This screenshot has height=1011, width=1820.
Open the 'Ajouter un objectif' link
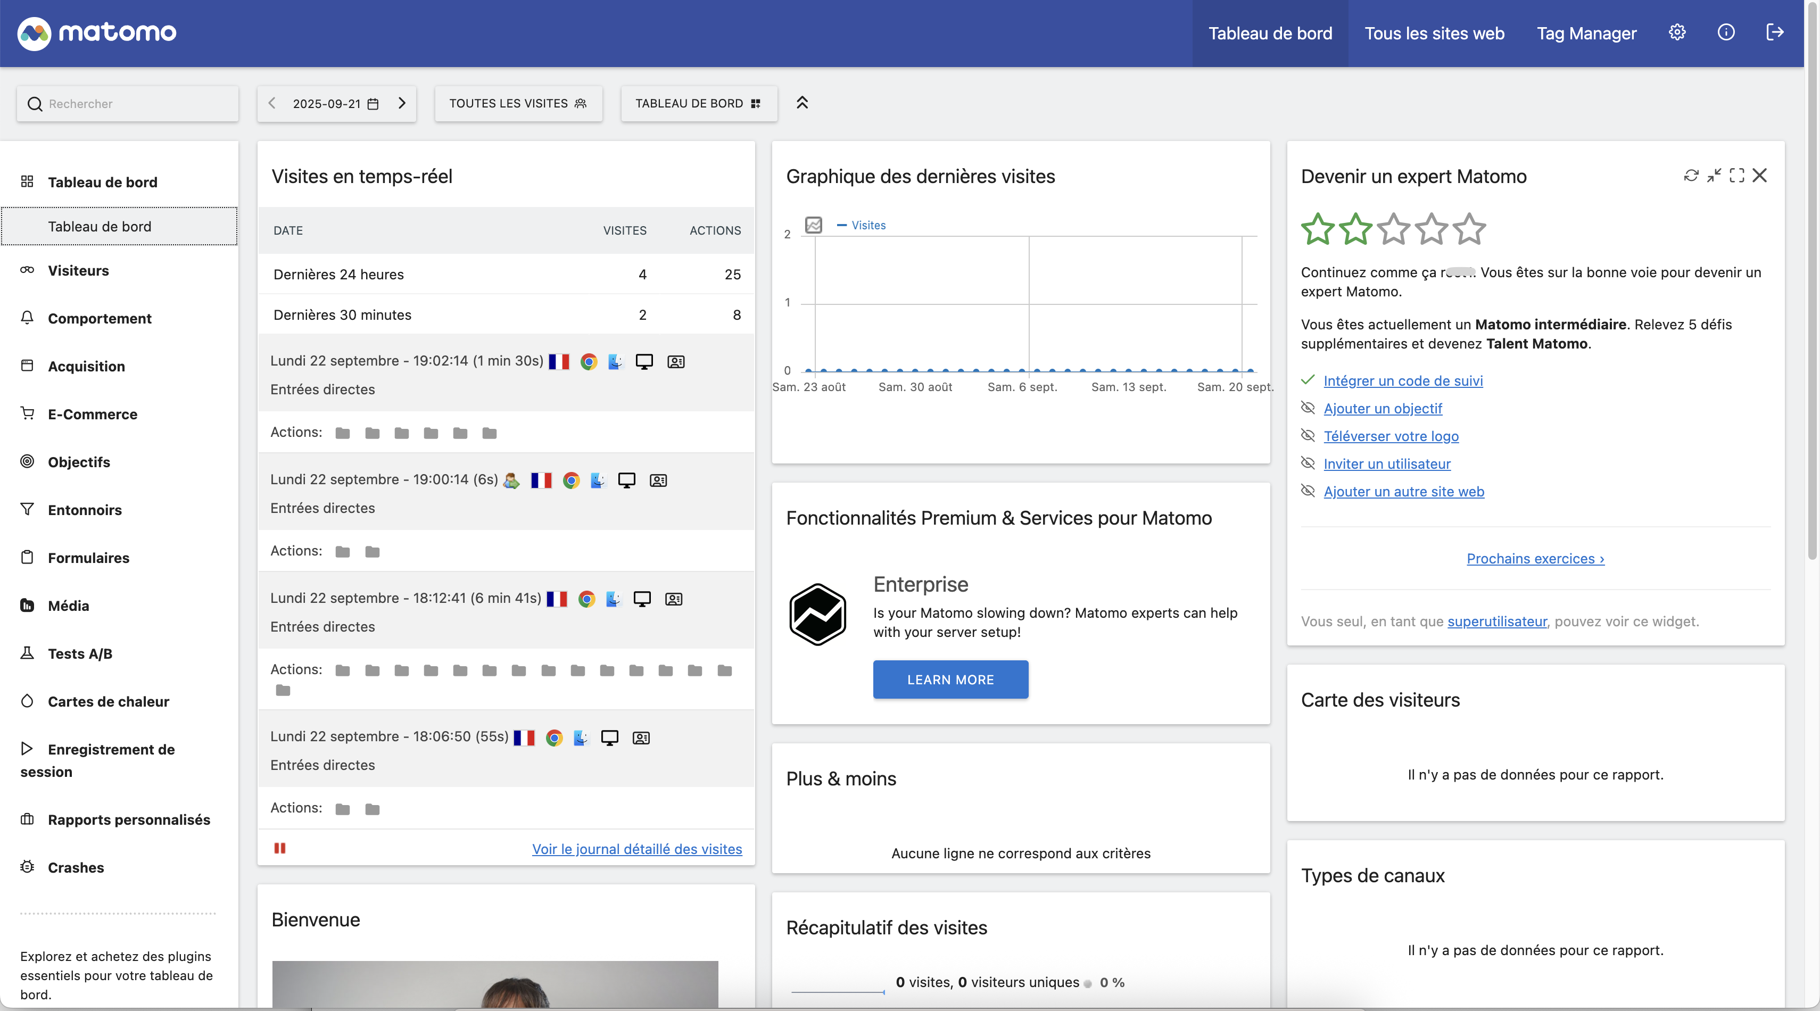click(x=1384, y=408)
